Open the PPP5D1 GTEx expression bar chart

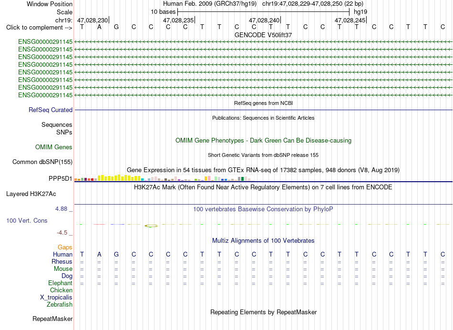tap(164, 178)
